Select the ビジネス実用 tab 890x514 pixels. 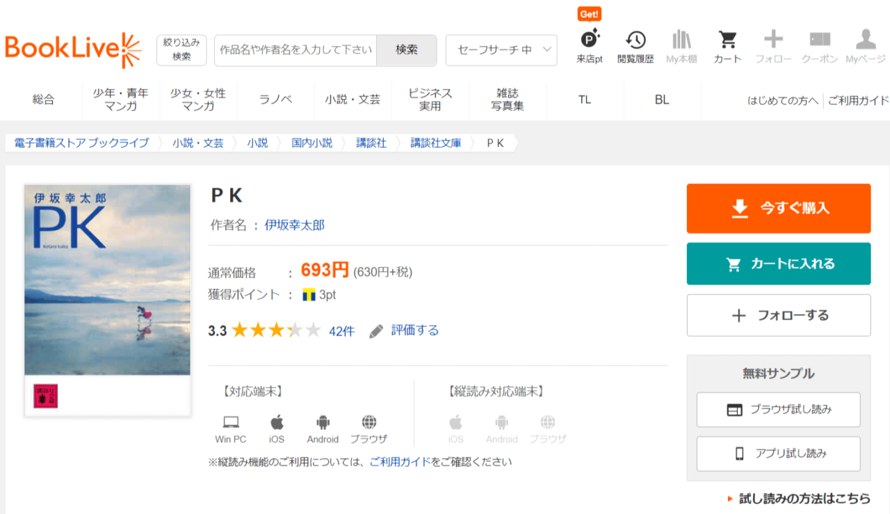point(430,100)
